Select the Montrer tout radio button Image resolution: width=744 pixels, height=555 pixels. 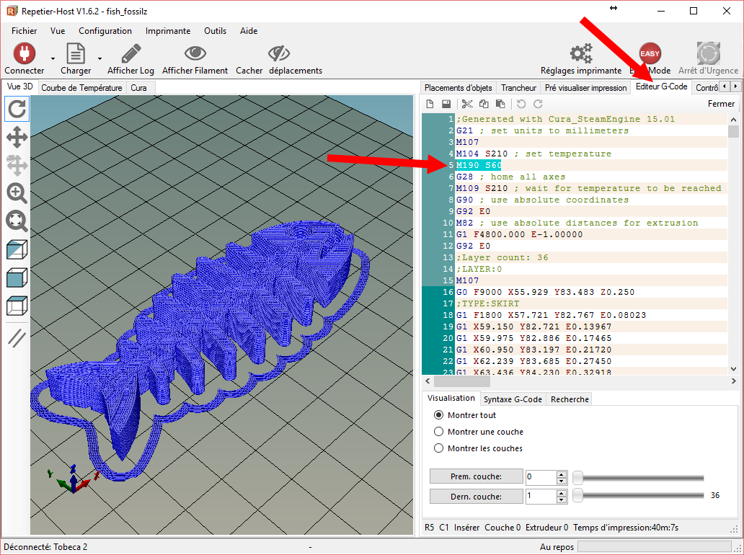(438, 415)
